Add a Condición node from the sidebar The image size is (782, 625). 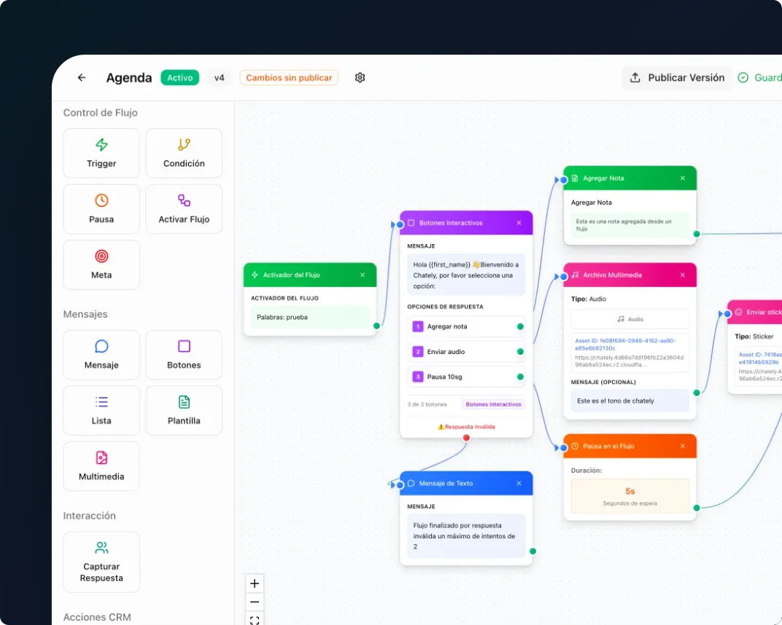pos(184,154)
